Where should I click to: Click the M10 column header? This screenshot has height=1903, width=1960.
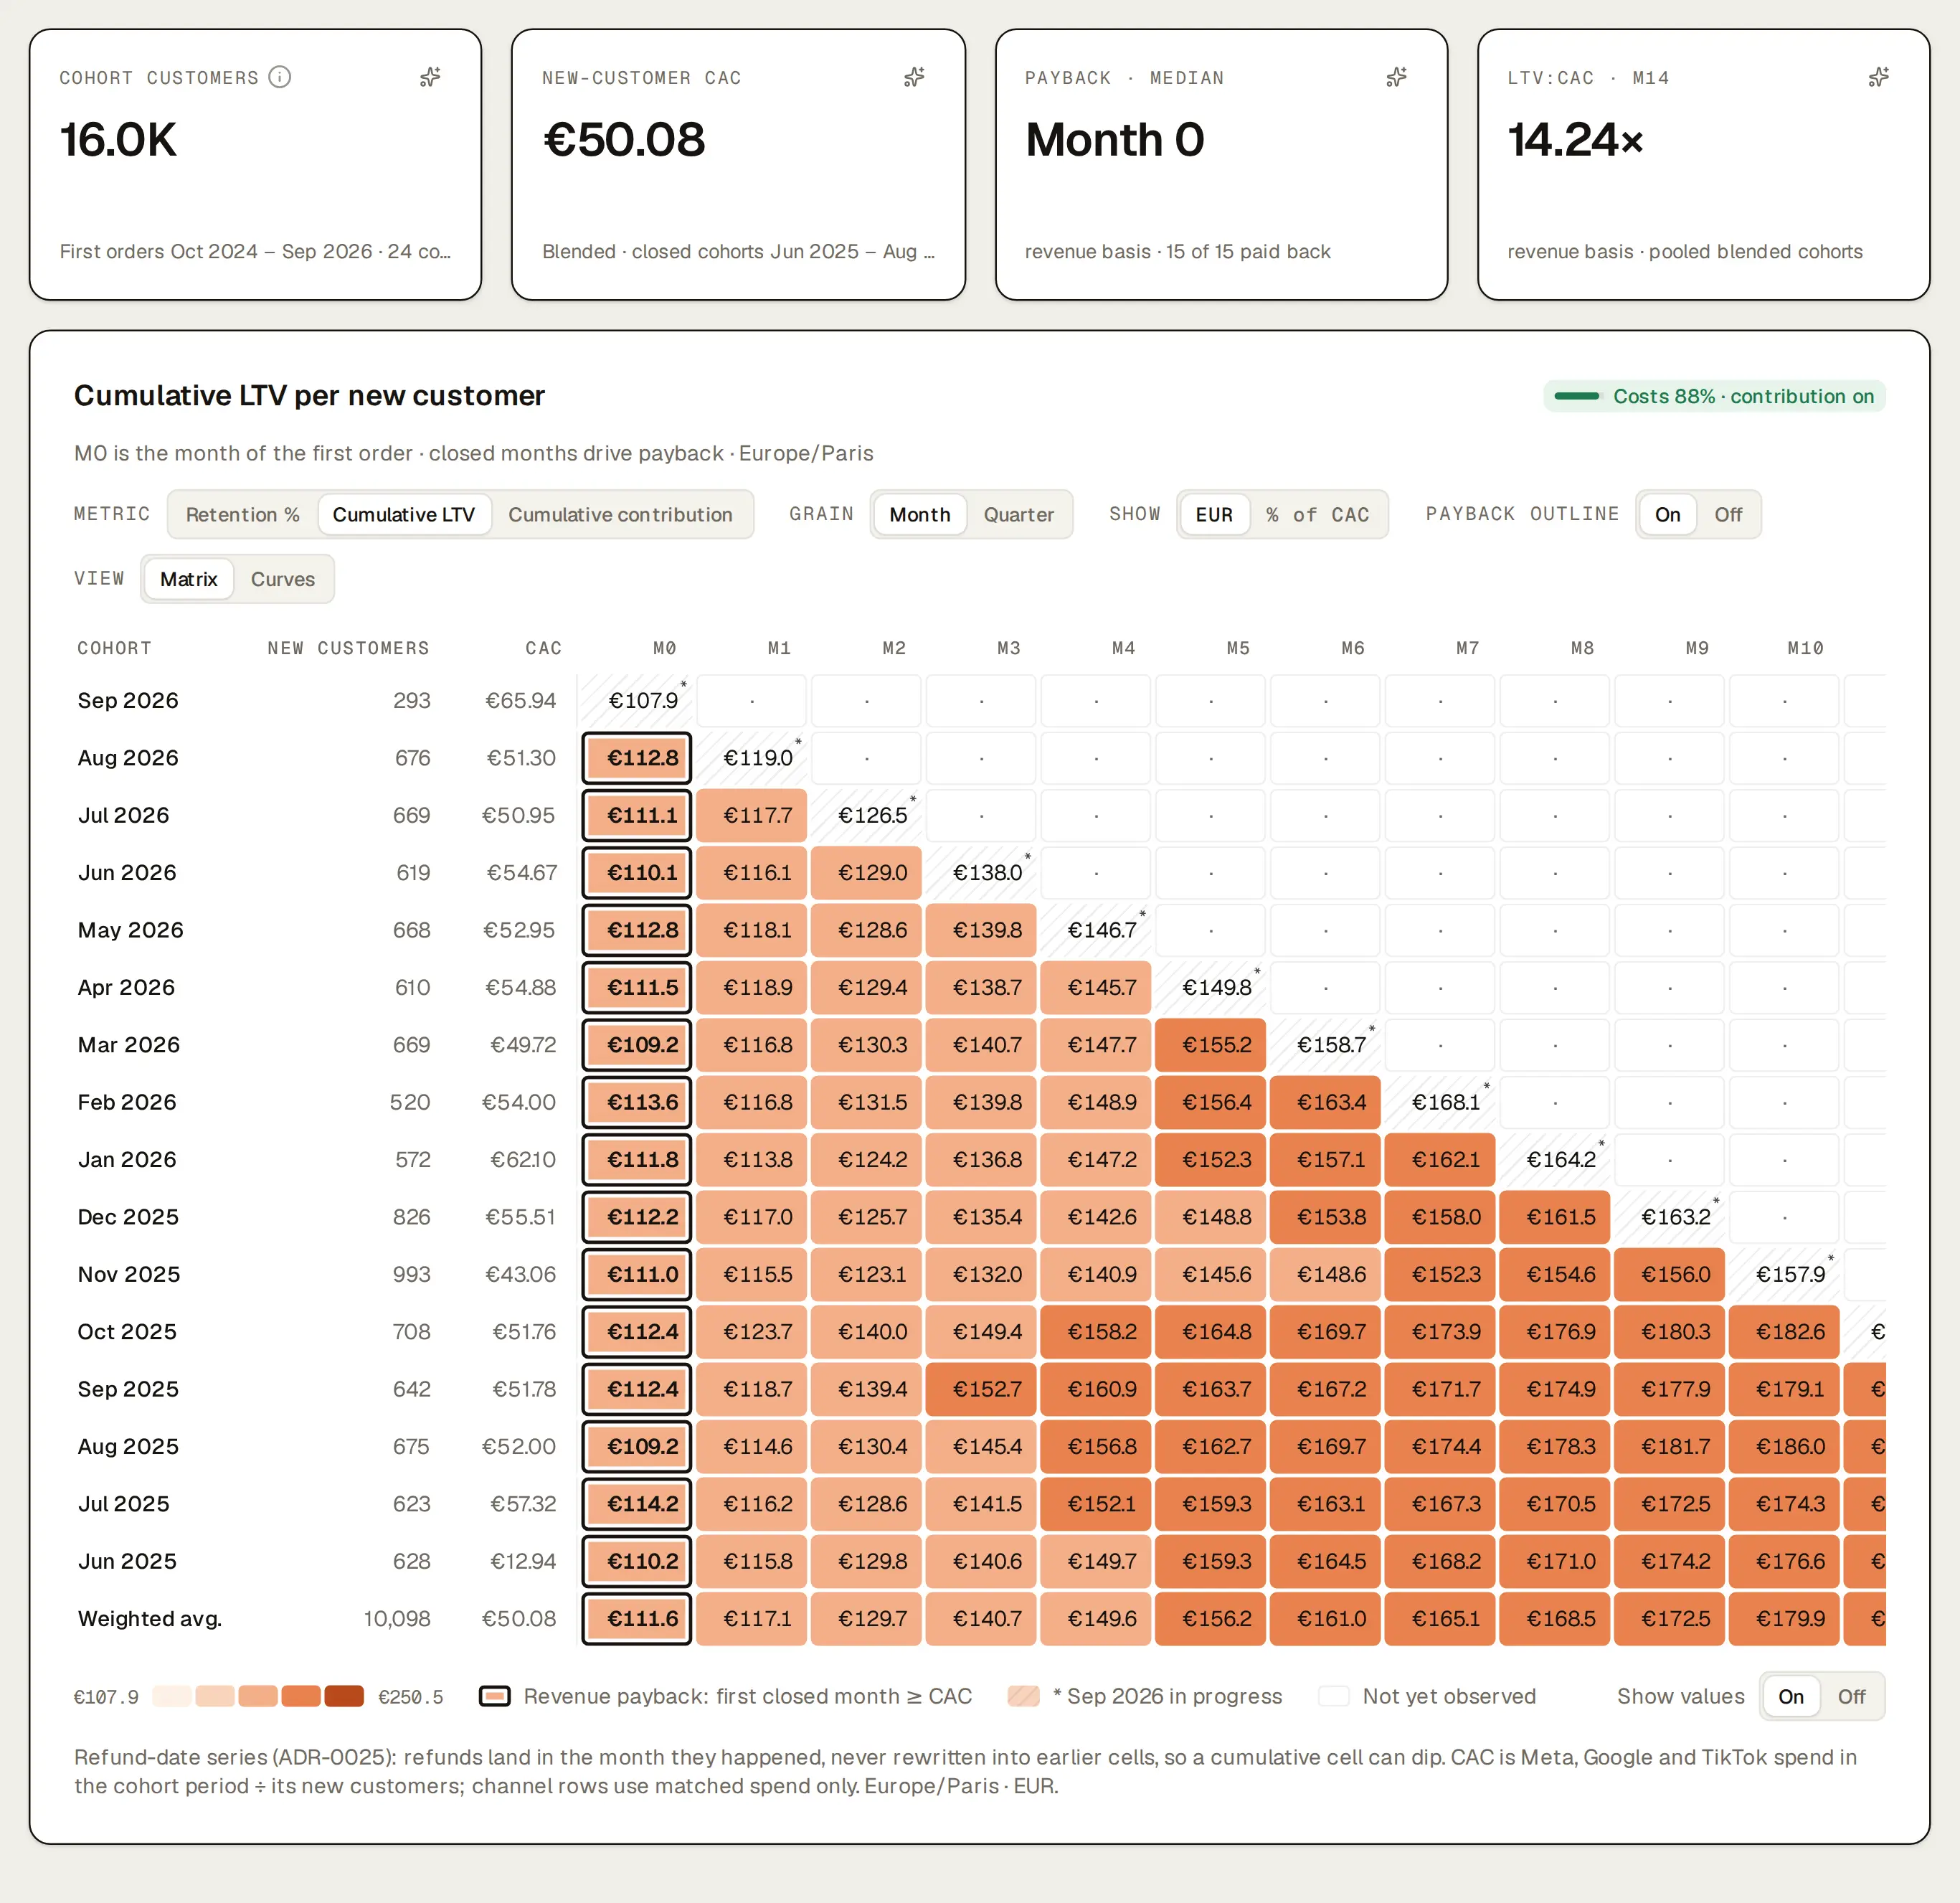point(1805,648)
